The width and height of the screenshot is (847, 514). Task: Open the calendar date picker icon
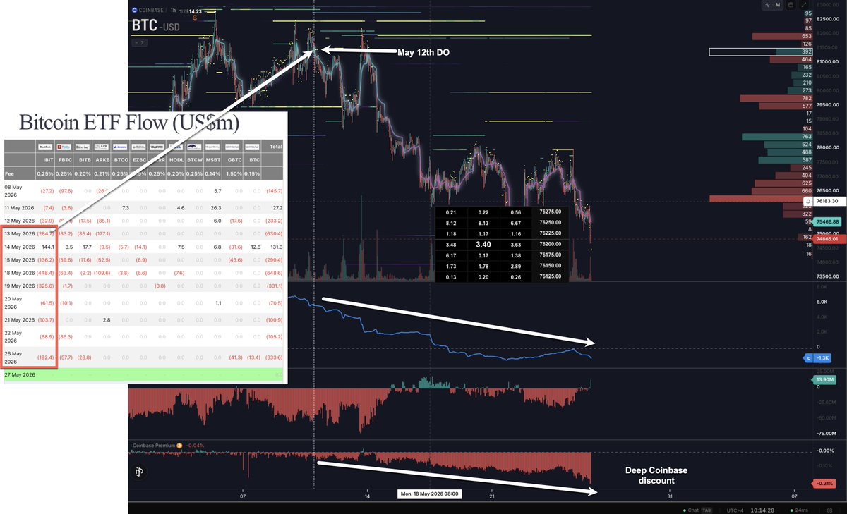pos(791,5)
